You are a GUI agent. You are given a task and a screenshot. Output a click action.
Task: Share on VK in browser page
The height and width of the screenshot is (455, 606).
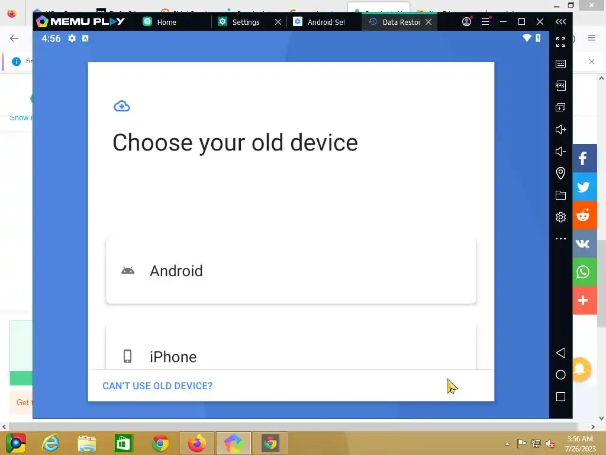point(584,243)
